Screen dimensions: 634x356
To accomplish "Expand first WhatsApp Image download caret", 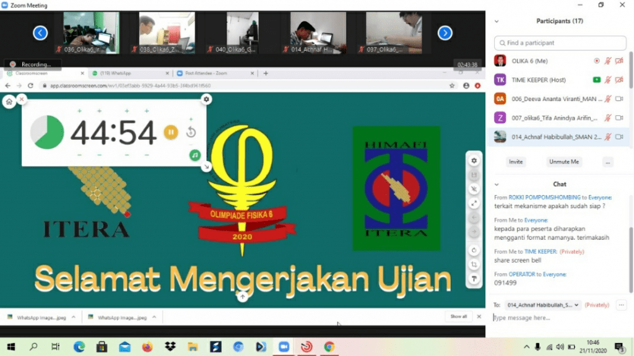I will click(74, 317).
